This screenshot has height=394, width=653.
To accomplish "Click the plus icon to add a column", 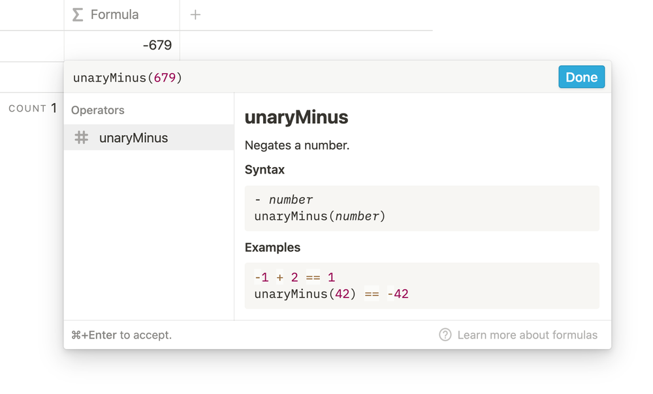I will (x=195, y=14).
